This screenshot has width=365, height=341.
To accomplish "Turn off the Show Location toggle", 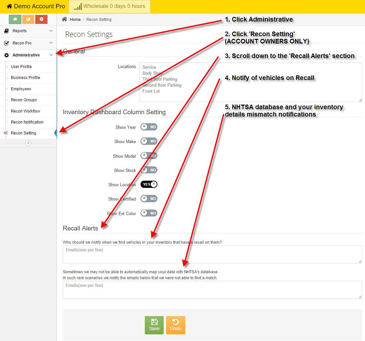I will tap(149, 184).
